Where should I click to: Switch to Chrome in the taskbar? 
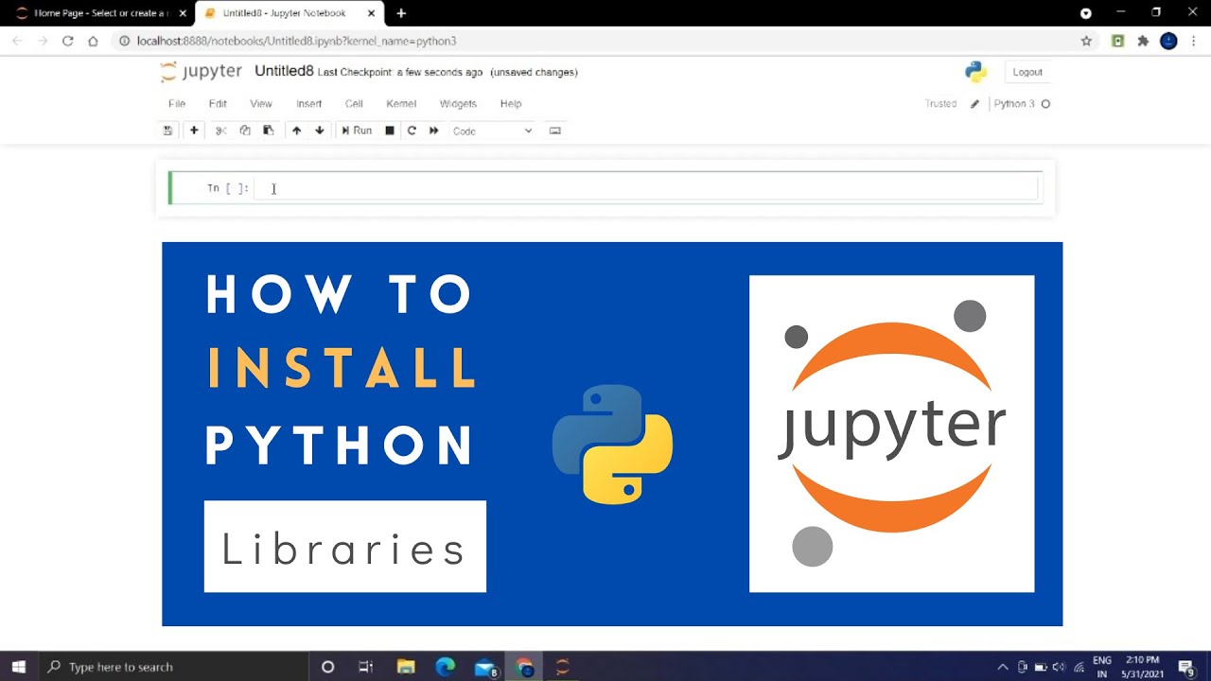click(x=525, y=667)
